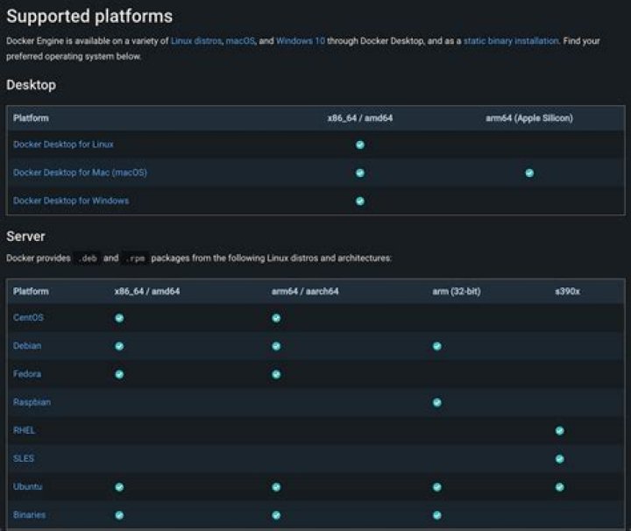The width and height of the screenshot is (631, 531).
Task: Click the Ubuntu arm (32-bit) checkmark
Action: (x=437, y=487)
